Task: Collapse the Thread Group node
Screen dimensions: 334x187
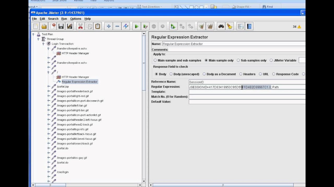Action: click(x=38, y=39)
